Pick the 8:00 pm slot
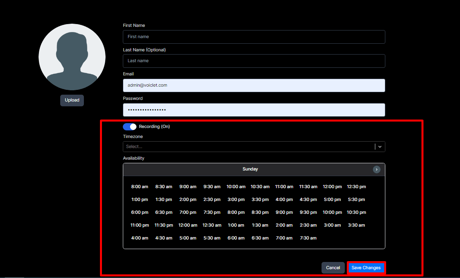Screen dimensions: 460x278 pos(236,213)
